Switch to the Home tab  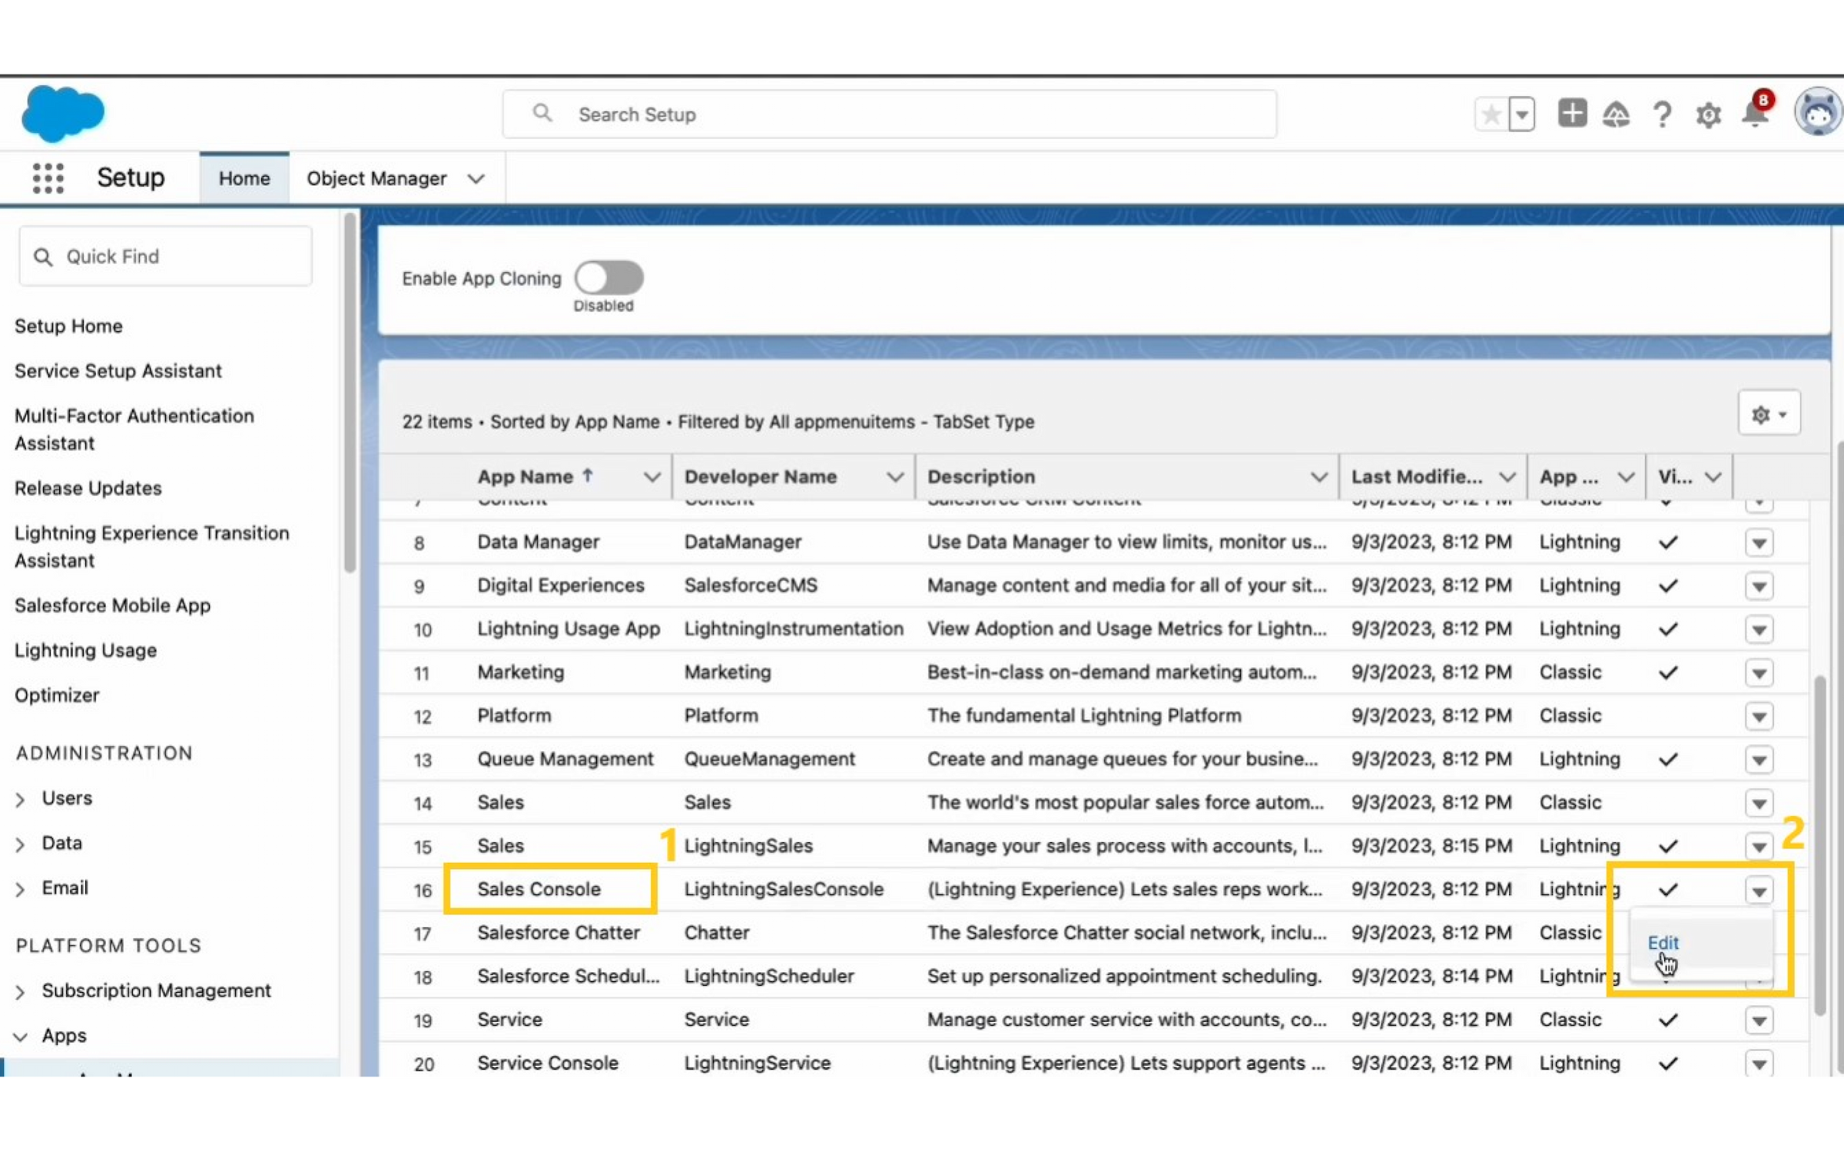pyautogui.click(x=244, y=178)
